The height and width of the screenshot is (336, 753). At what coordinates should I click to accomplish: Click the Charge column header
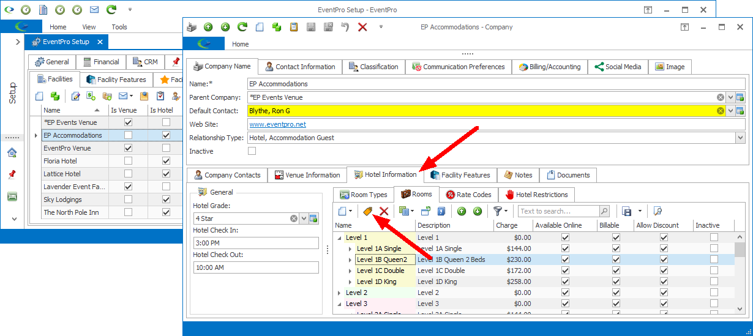[x=512, y=225]
